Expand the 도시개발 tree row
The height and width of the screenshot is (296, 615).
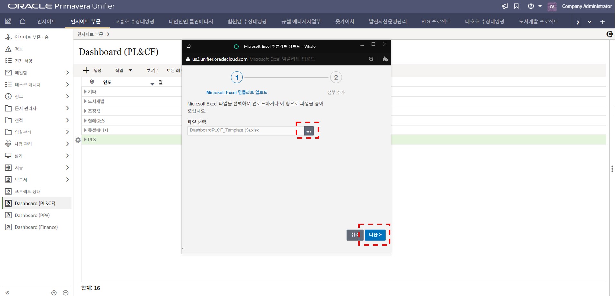coord(85,101)
